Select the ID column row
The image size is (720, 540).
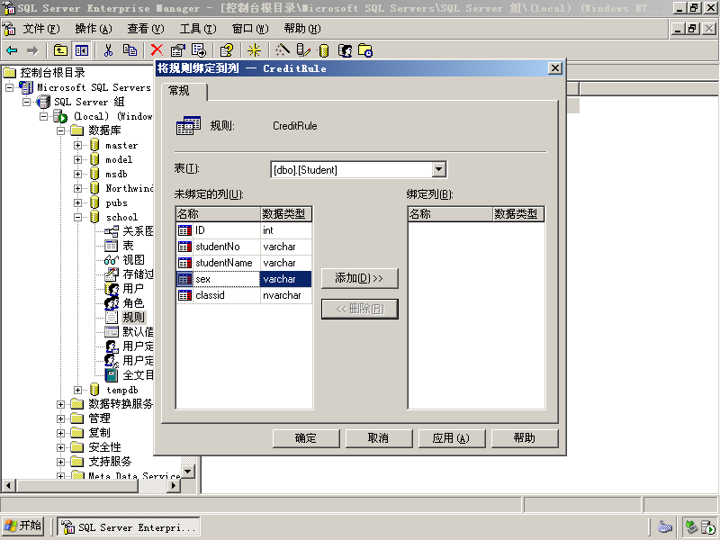pyautogui.click(x=244, y=230)
